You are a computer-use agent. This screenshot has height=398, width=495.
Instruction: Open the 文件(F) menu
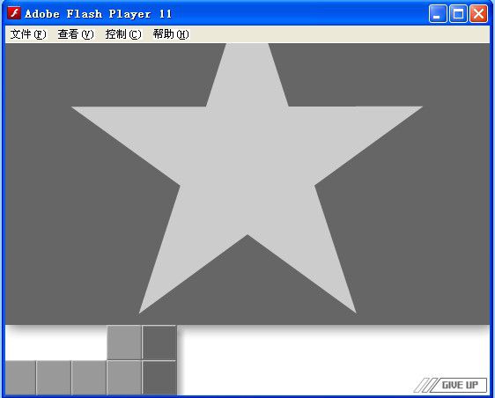pyautogui.click(x=28, y=34)
